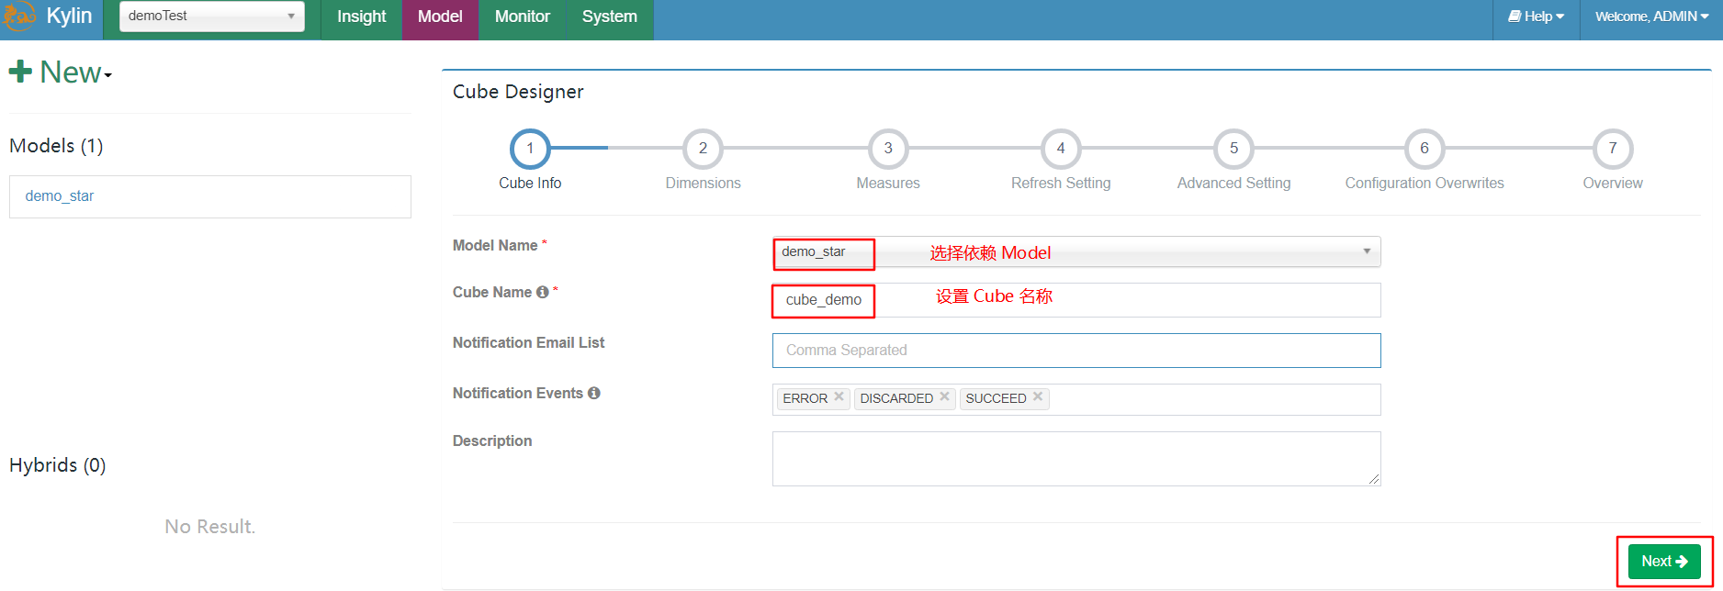Switch to the Insight tab
Viewport: 1723px width, 591px height.
coord(362,17)
